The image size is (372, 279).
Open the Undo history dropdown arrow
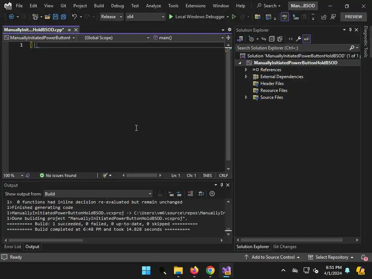[x=81, y=17]
